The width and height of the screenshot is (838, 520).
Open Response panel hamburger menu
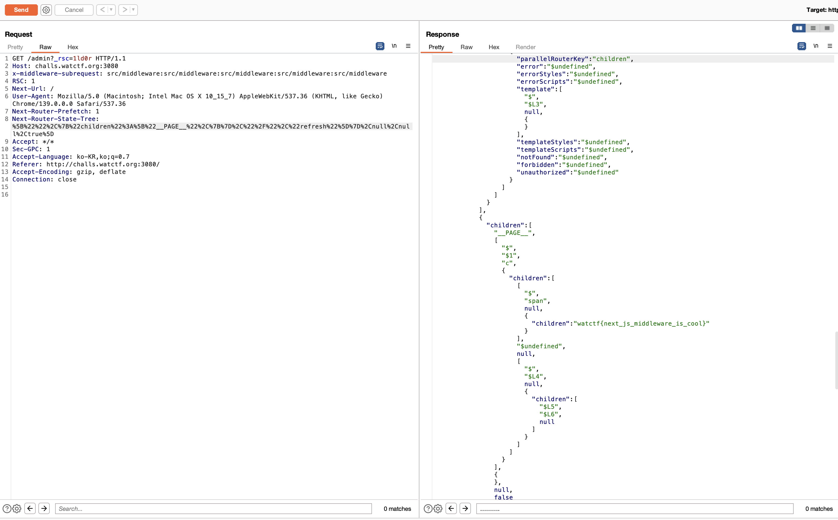coord(830,46)
